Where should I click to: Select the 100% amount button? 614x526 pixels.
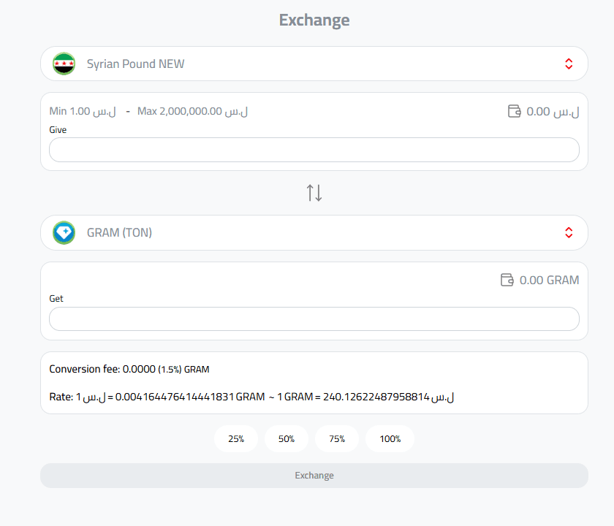(x=390, y=439)
